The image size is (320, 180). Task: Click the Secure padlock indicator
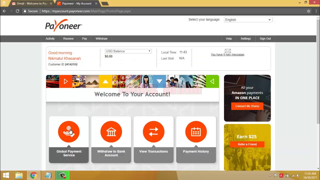click(x=30, y=11)
